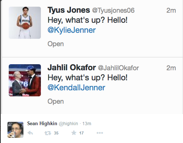
Task: Expand Jahlil Okafor tweet via Open
Action: [56, 101]
